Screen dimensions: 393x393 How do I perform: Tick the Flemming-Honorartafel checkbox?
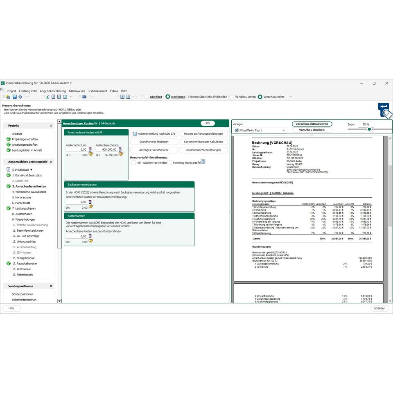click(x=169, y=163)
